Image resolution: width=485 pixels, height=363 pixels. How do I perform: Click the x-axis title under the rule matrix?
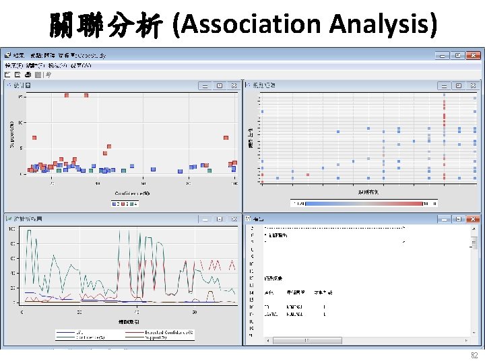(x=368, y=192)
